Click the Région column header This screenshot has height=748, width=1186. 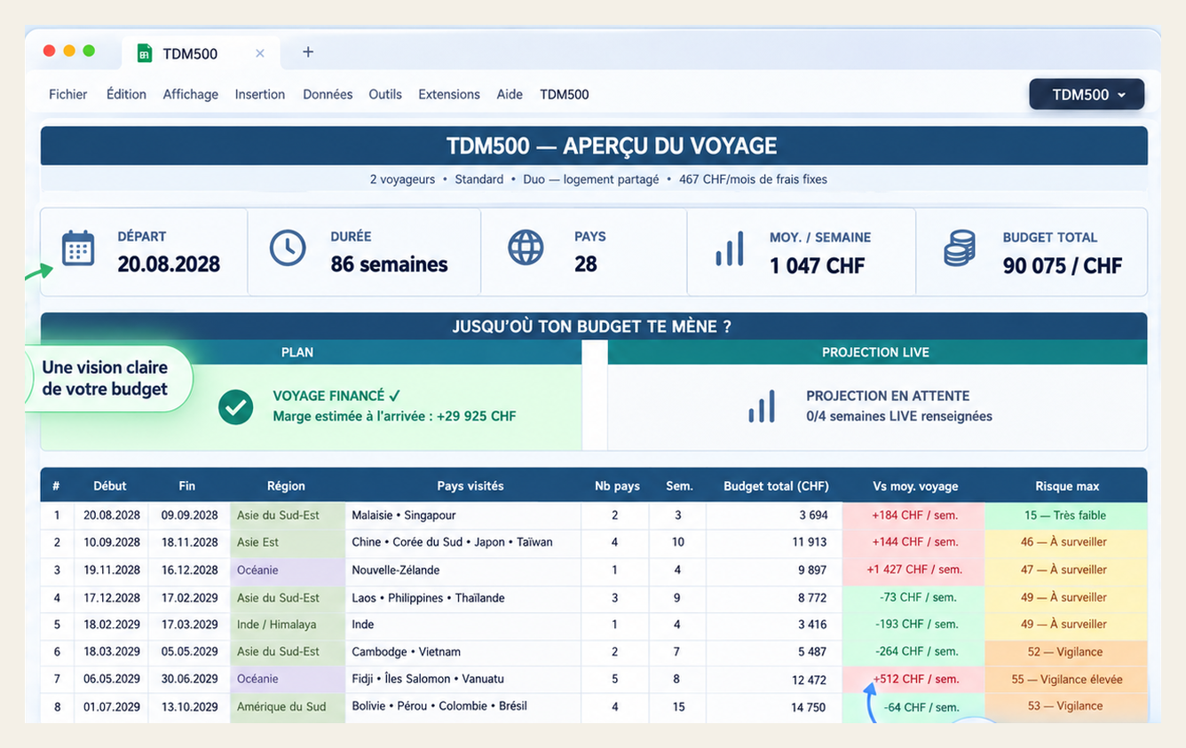coord(286,485)
